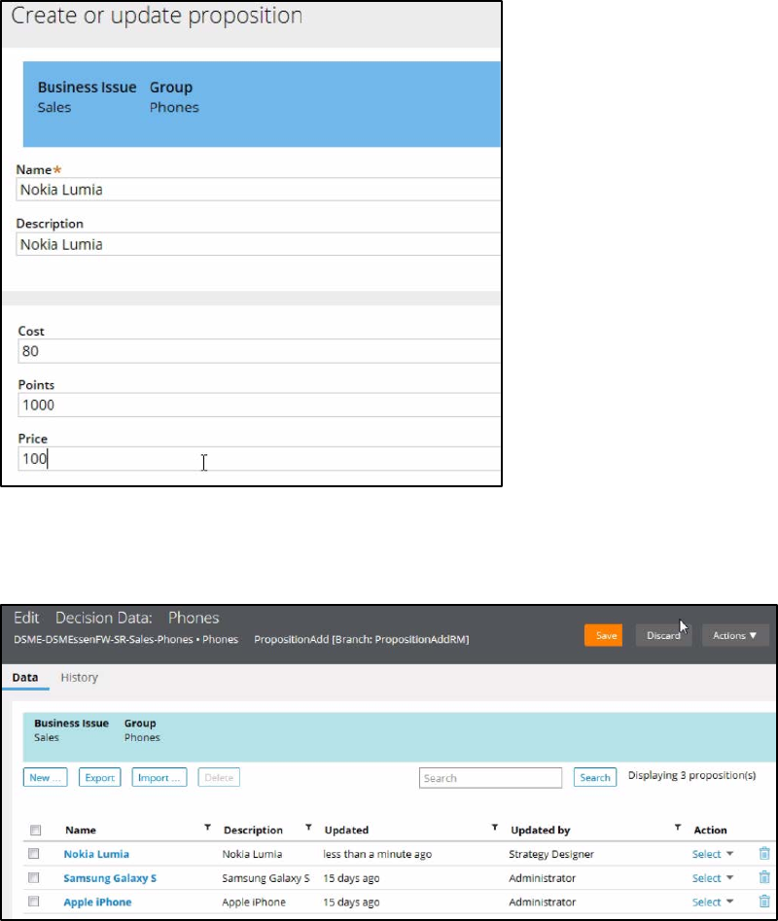Click the Cost field showing 80
Image resolution: width=778 pixels, height=921 pixels.
[x=259, y=351]
